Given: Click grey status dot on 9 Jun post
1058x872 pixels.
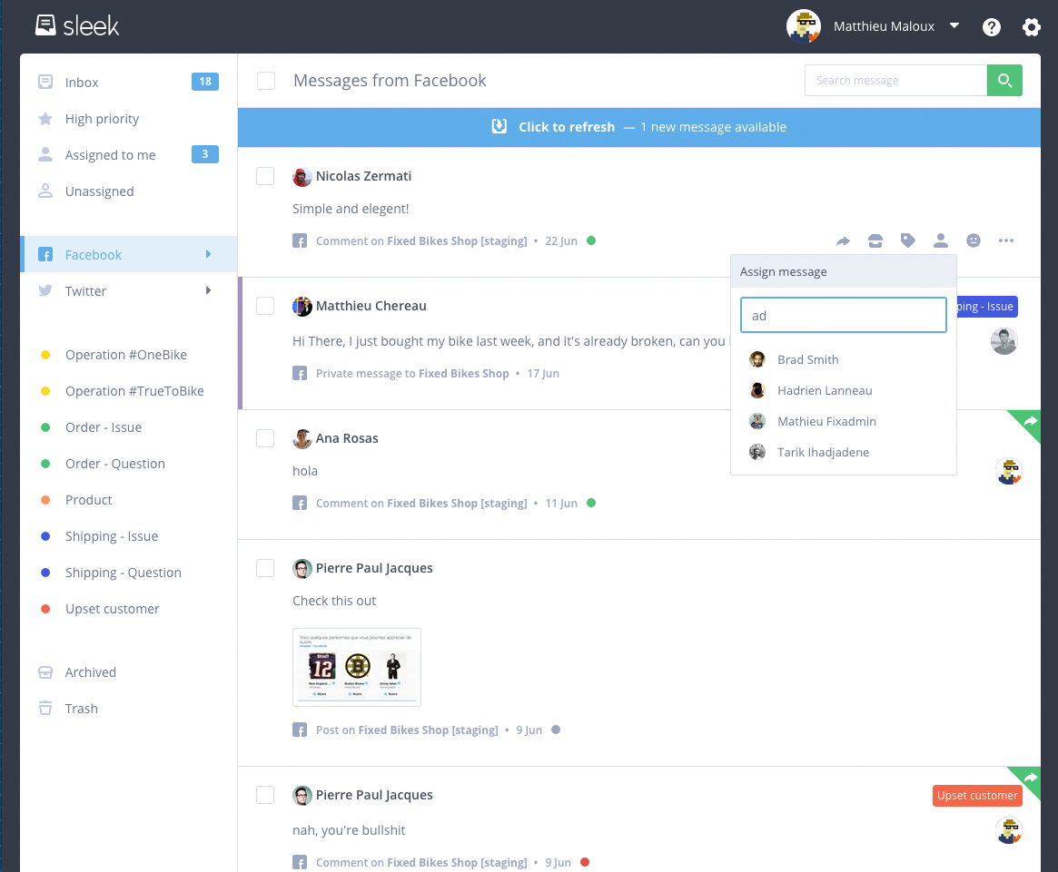Looking at the screenshot, I should (555, 730).
